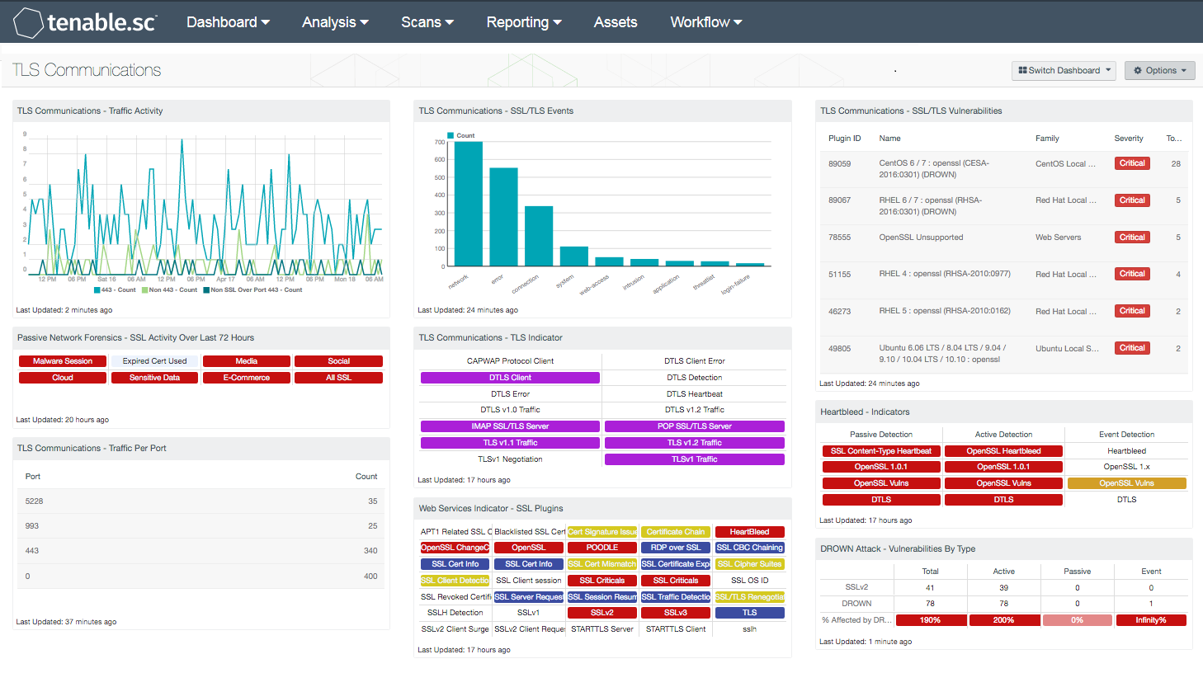1203x673 pixels.
Task: Toggle the Count legend in SSL/TLS Events
Action: tap(460, 136)
